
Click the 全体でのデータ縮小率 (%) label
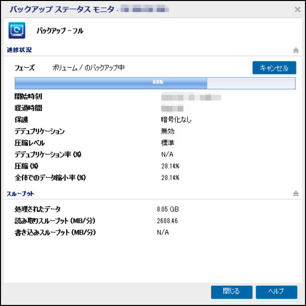pos(50,177)
